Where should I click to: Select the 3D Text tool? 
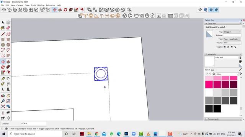(x=8, y=89)
